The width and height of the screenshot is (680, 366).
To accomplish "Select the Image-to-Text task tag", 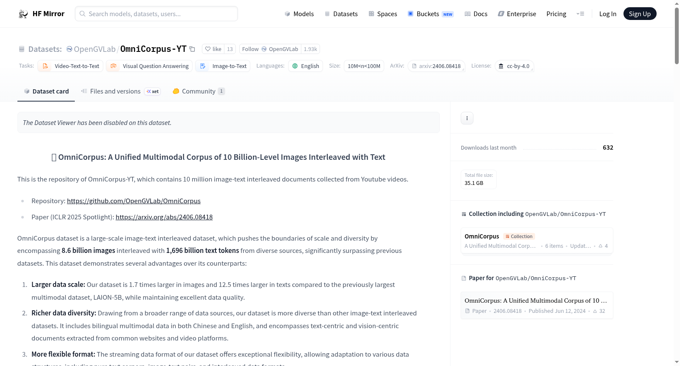I will click(x=223, y=66).
